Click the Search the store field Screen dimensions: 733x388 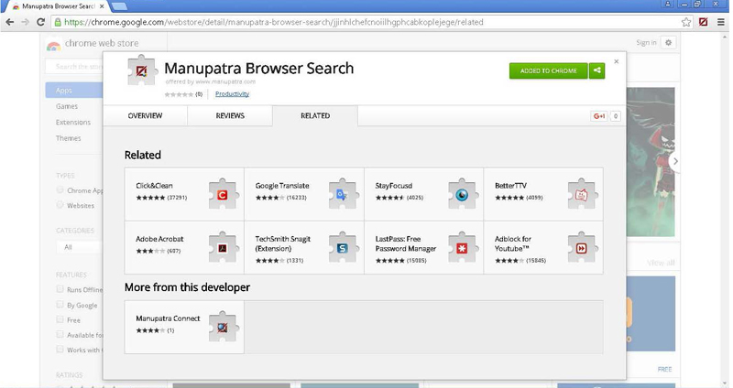click(74, 66)
